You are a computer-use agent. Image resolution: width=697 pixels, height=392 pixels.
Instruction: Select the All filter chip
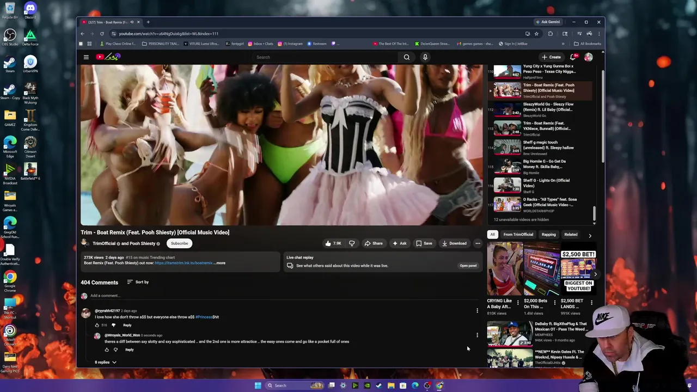pyautogui.click(x=492, y=235)
